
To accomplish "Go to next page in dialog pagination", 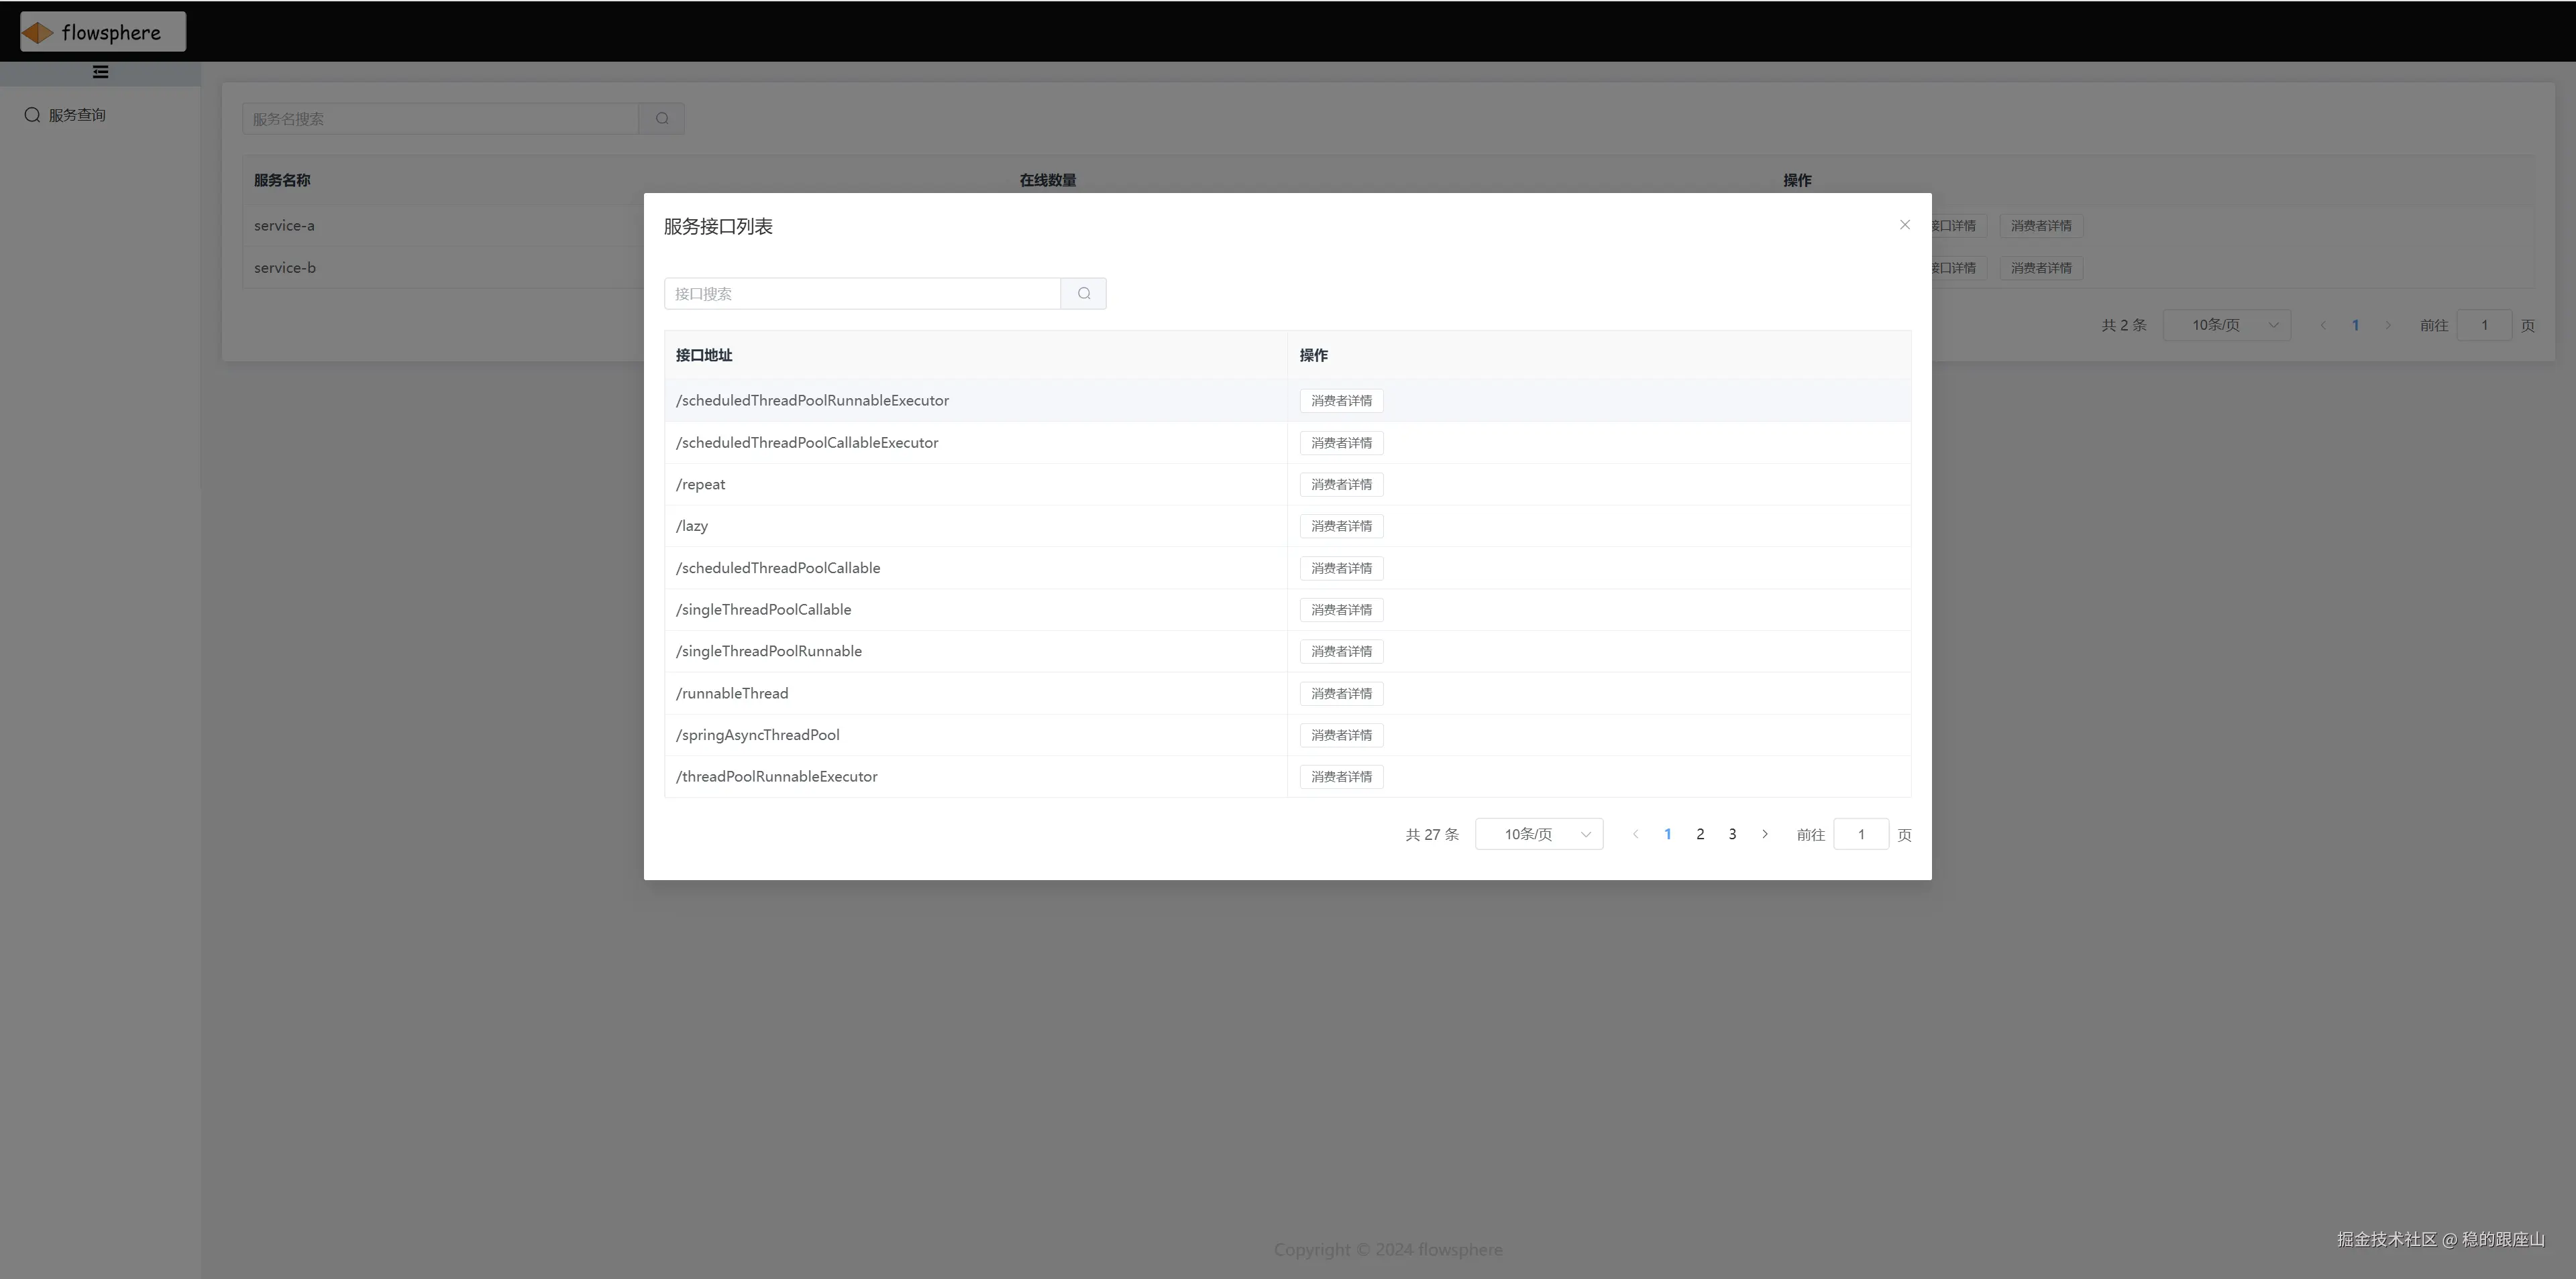I will [x=1765, y=835].
